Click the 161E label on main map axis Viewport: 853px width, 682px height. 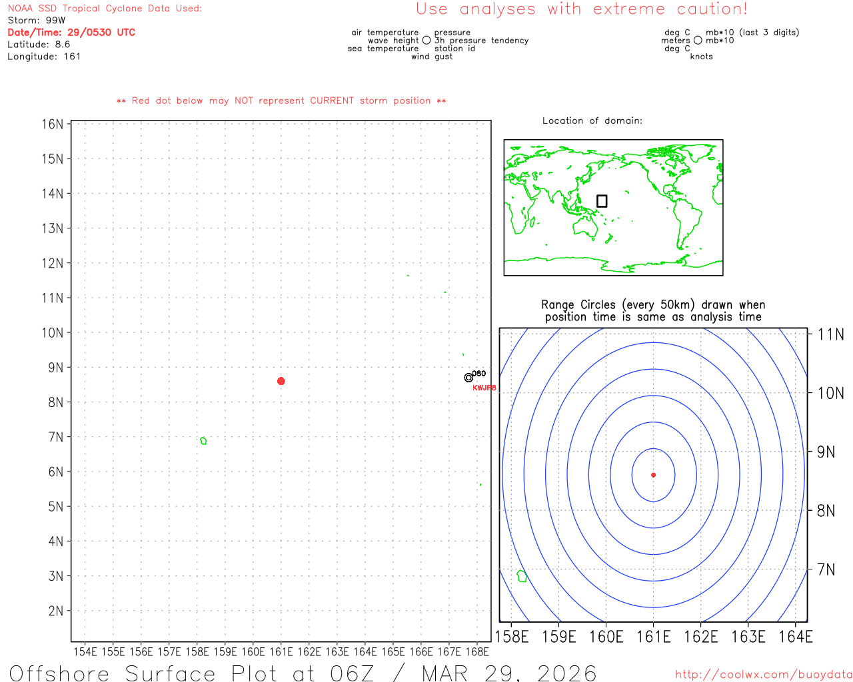pos(281,651)
